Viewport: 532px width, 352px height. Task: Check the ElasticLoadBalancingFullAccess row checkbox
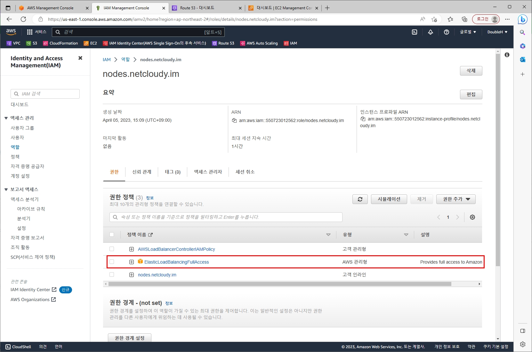pos(112,262)
